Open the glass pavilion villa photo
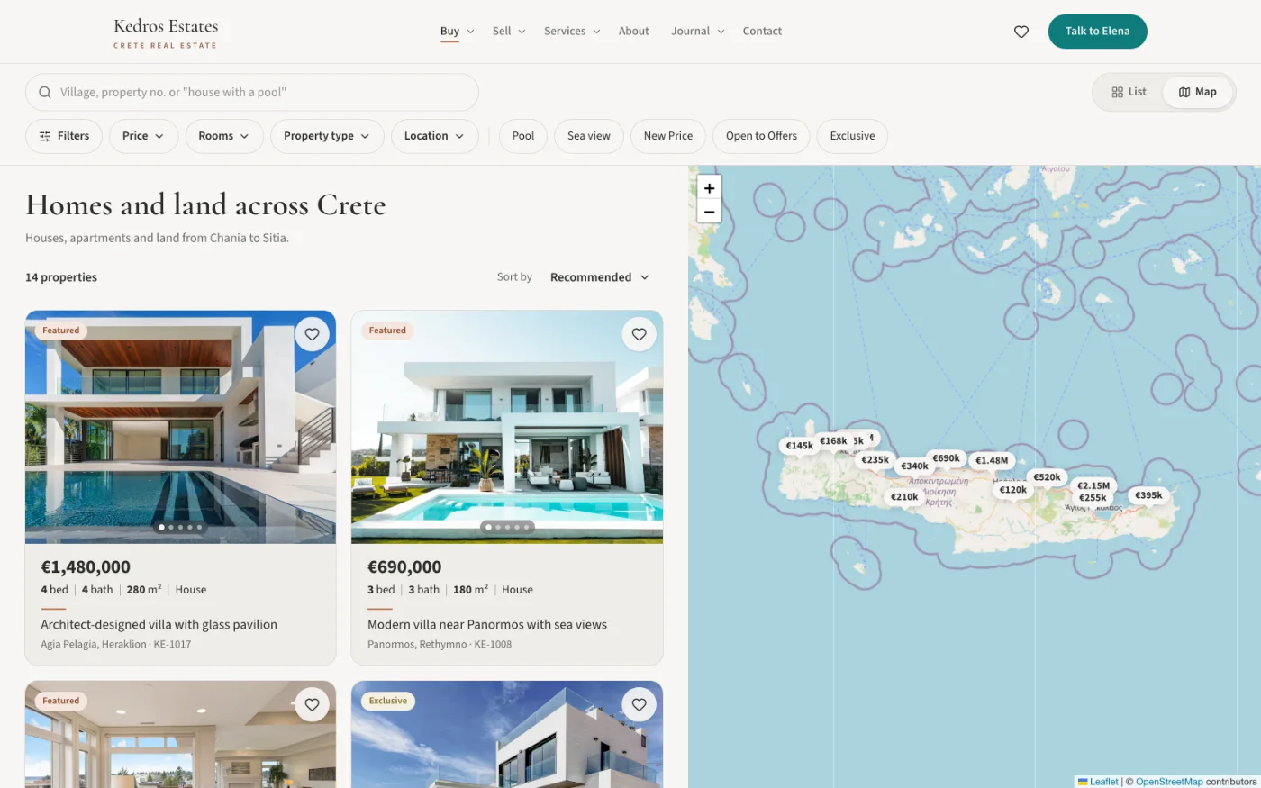Image resolution: width=1261 pixels, height=788 pixels. [x=180, y=427]
